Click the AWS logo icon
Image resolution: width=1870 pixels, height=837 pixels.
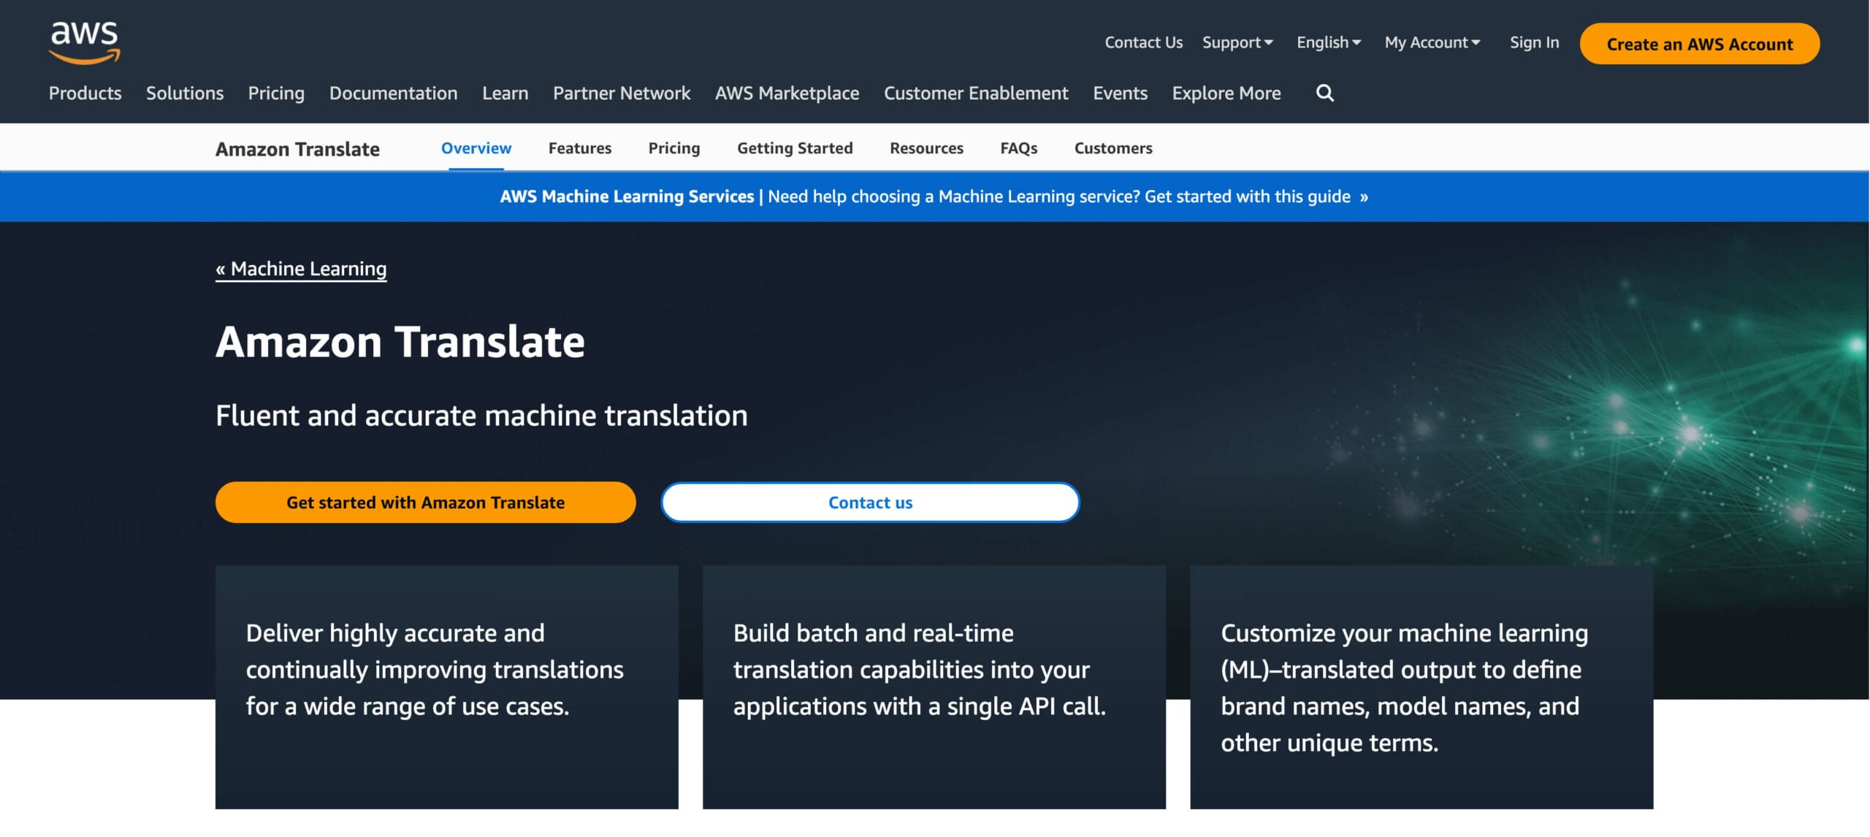coord(83,42)
